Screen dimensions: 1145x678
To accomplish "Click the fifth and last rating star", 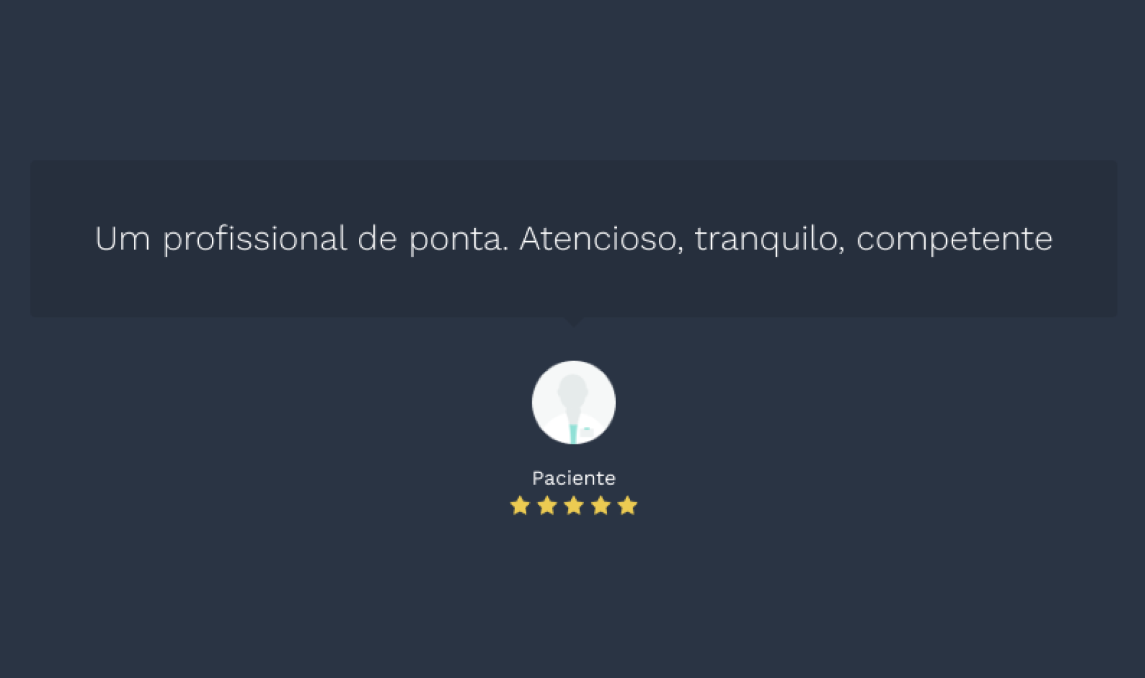I will 628,505.
